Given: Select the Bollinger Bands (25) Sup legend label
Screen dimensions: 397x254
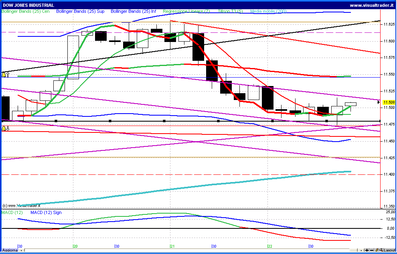Looking at the screenshot, I should [x=80, y=11].
